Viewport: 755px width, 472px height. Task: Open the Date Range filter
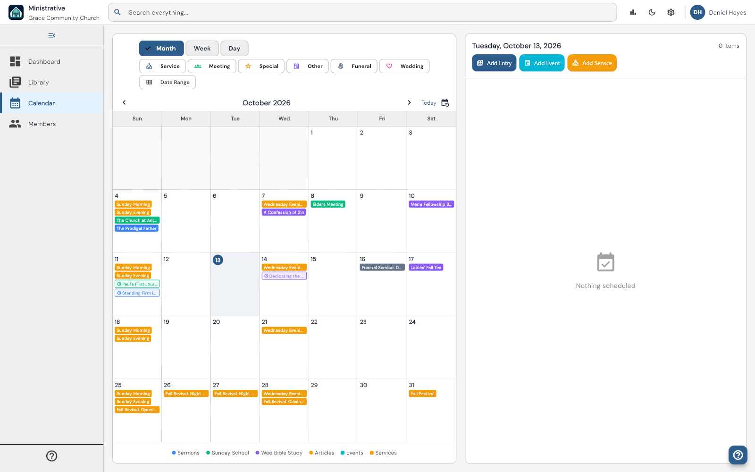pos(168,82)
